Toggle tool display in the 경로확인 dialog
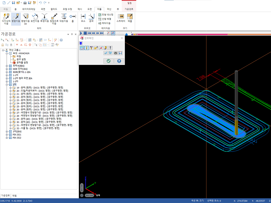The width and height of the screenshot is (271, 203). click(x=86, y=48)
